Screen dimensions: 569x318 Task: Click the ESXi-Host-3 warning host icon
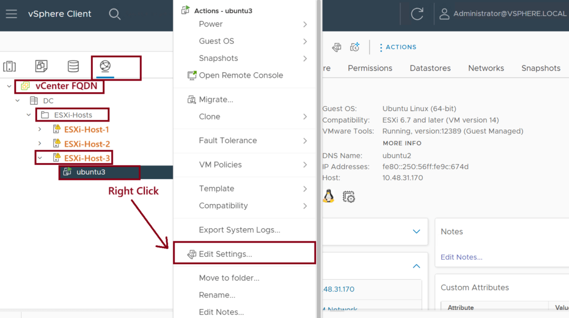57,158
